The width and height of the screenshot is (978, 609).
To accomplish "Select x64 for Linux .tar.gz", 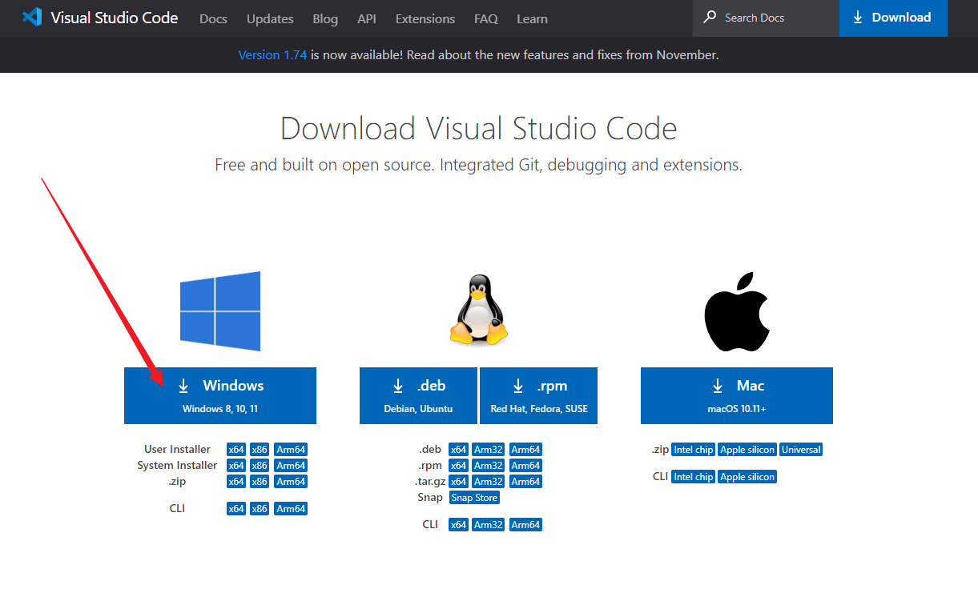I will click(x=458, y=482).
